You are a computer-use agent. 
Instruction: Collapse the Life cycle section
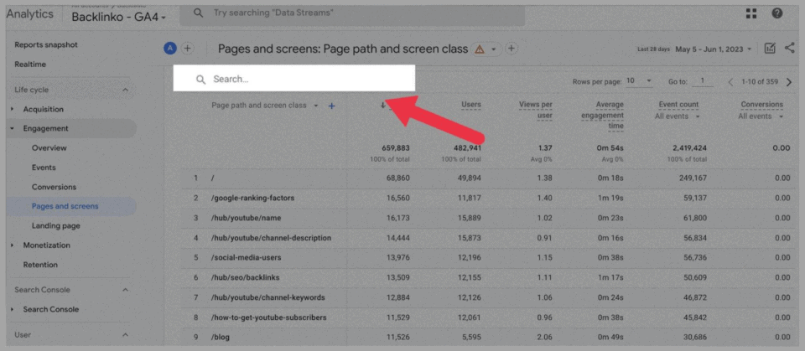[x=125, y=90]
